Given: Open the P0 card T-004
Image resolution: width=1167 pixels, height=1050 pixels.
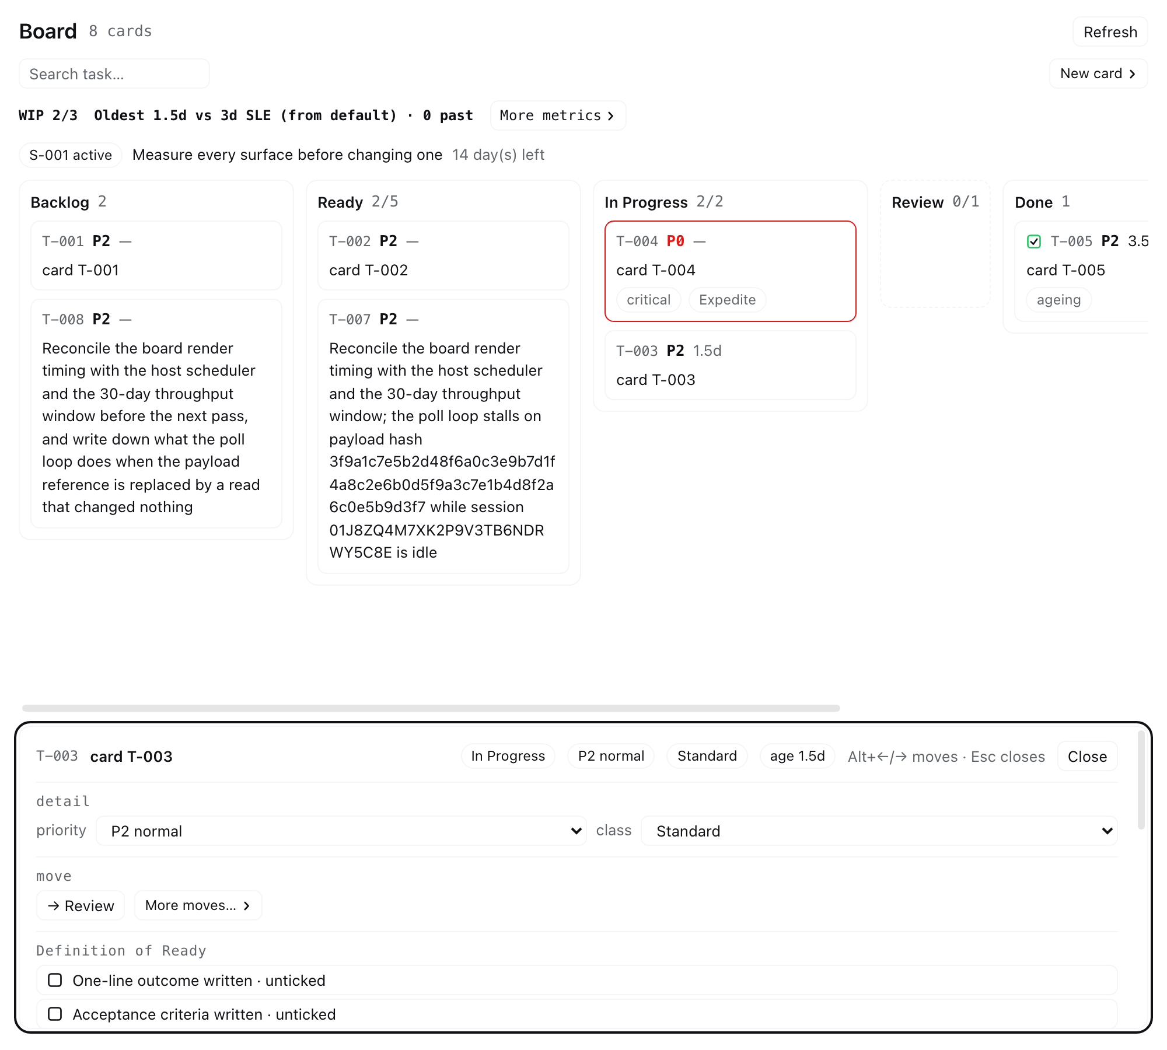Looking at the screenshot, I should point(731,271).
